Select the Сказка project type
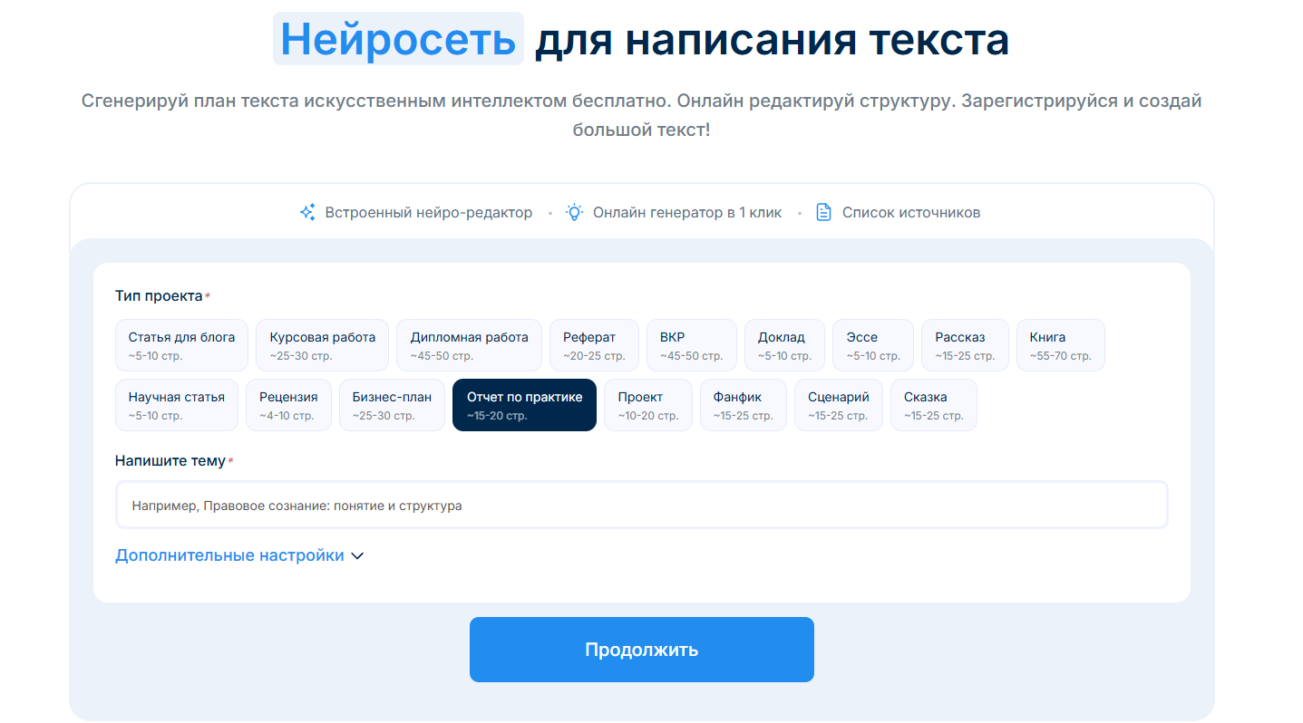The height and width of the screenshot is (723, 1303). tap(933, 404)
